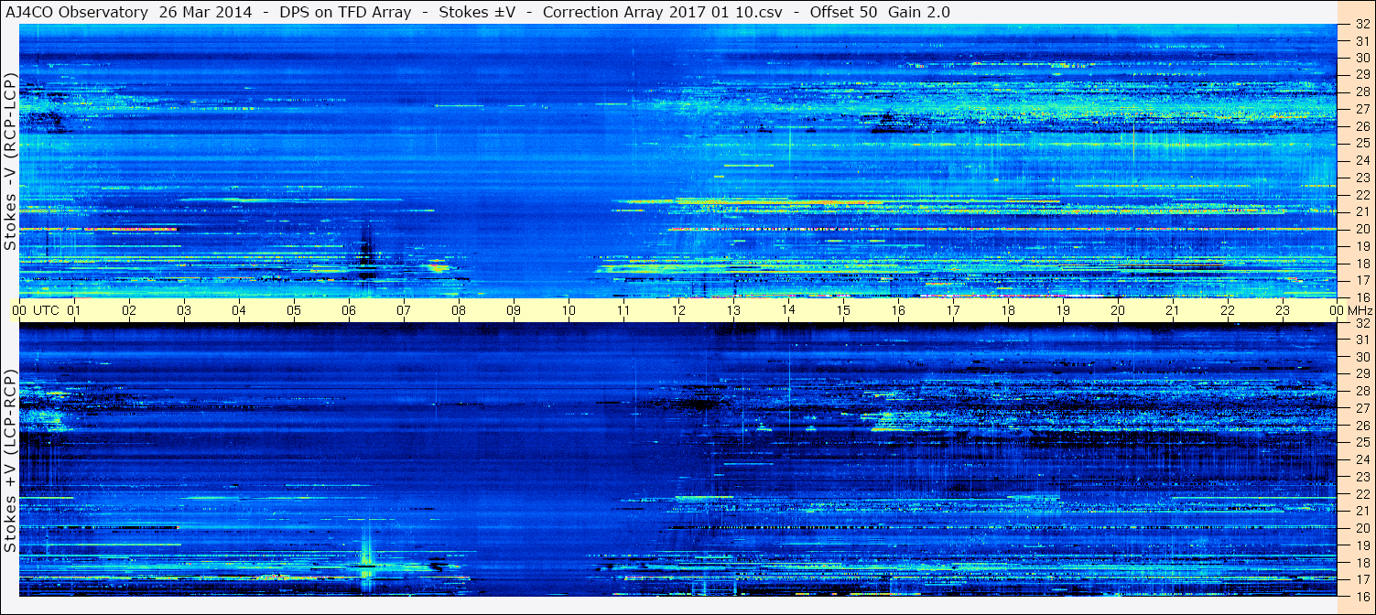Viewport: 1376px width, 615px height.
Task: Select the 11 hour time marker
Action: 623,310
